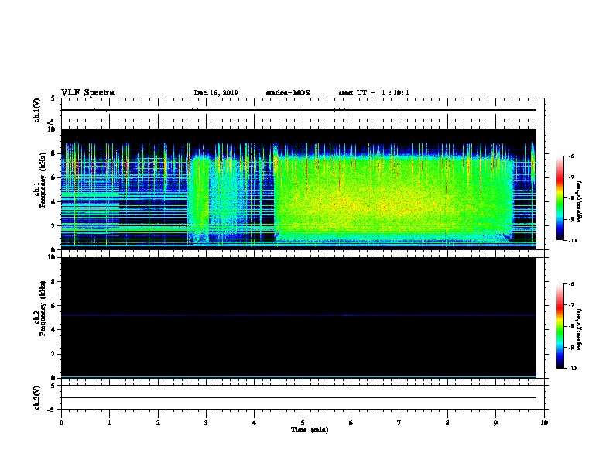Image resolution: width=613 pixels, height=474 pixels.
Task: Click the "Time (min)" axis label
Action: [310, 430]
